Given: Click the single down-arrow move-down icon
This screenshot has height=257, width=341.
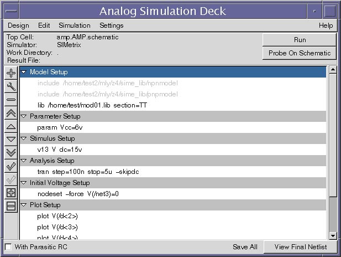Looking at the screenshot, I should click(x=11, y=140).
